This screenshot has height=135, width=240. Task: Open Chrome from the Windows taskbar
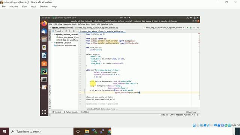[109, 131]
